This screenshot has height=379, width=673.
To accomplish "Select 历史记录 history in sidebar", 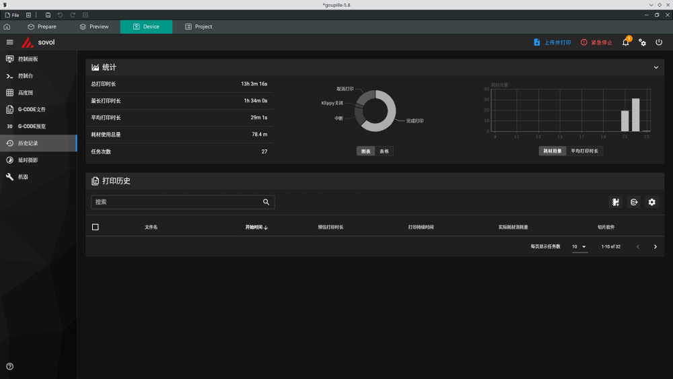I will (x=38, y=143).
